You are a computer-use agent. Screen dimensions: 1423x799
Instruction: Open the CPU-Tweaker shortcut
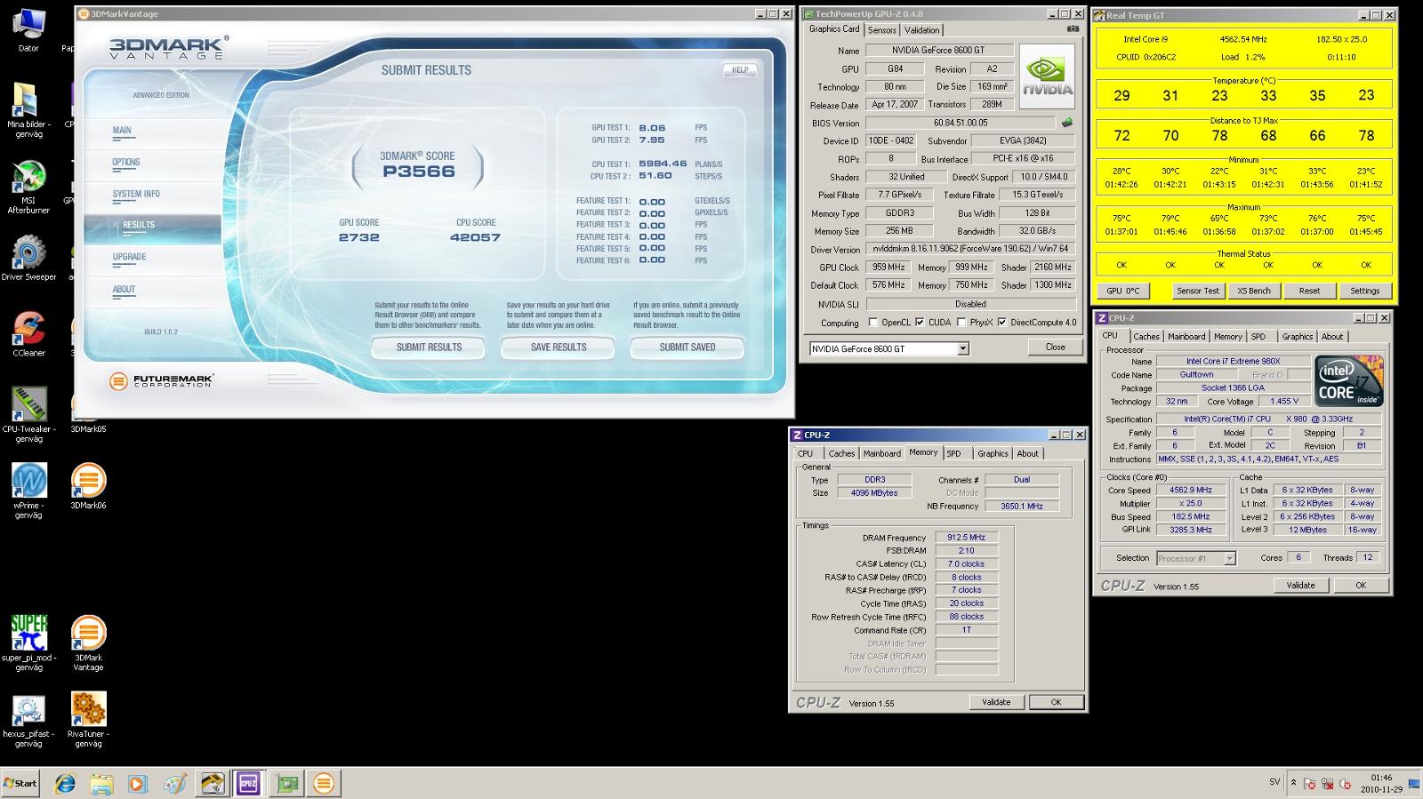coord(28,415)
